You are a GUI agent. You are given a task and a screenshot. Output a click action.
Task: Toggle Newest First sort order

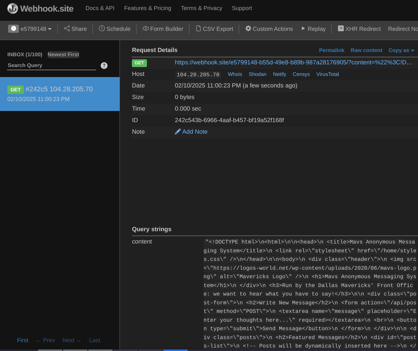63,55
